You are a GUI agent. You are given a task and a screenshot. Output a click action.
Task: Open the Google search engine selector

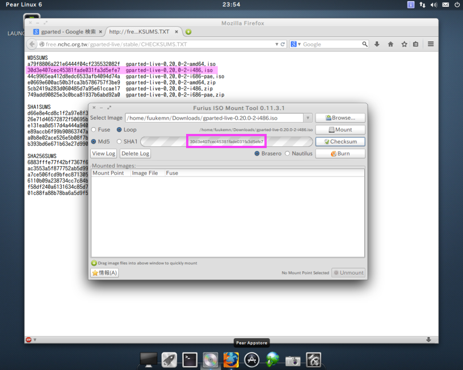coord(296,44)
